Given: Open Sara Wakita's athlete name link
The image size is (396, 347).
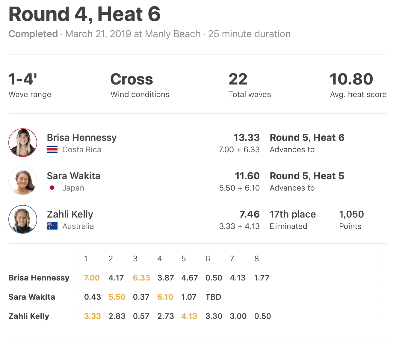Looking at the screenshot, I should pyautogui.click(x=73, y=176).
